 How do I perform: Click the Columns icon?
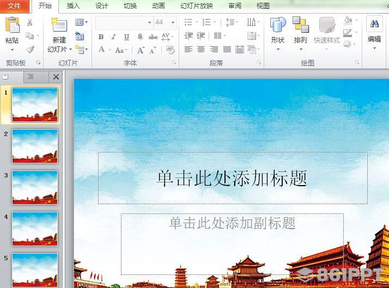tap(217, 36)
